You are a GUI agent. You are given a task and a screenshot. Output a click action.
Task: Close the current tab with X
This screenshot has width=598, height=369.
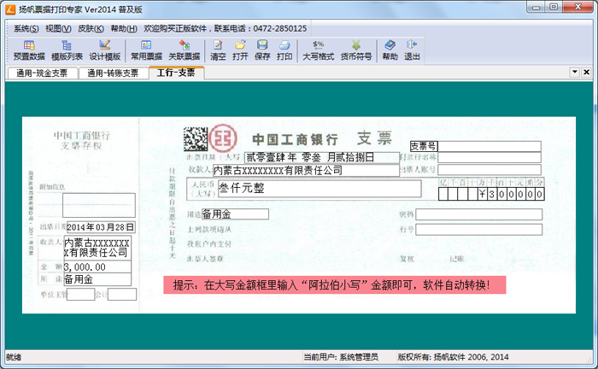(587, 72)
